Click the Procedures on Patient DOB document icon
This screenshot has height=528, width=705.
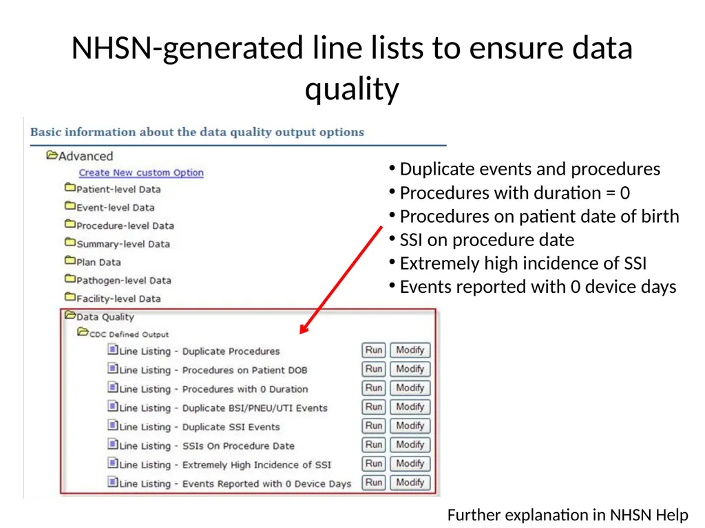113,368
